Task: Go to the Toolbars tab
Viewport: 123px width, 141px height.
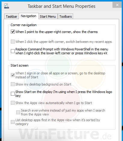Action: pos(66,16)
